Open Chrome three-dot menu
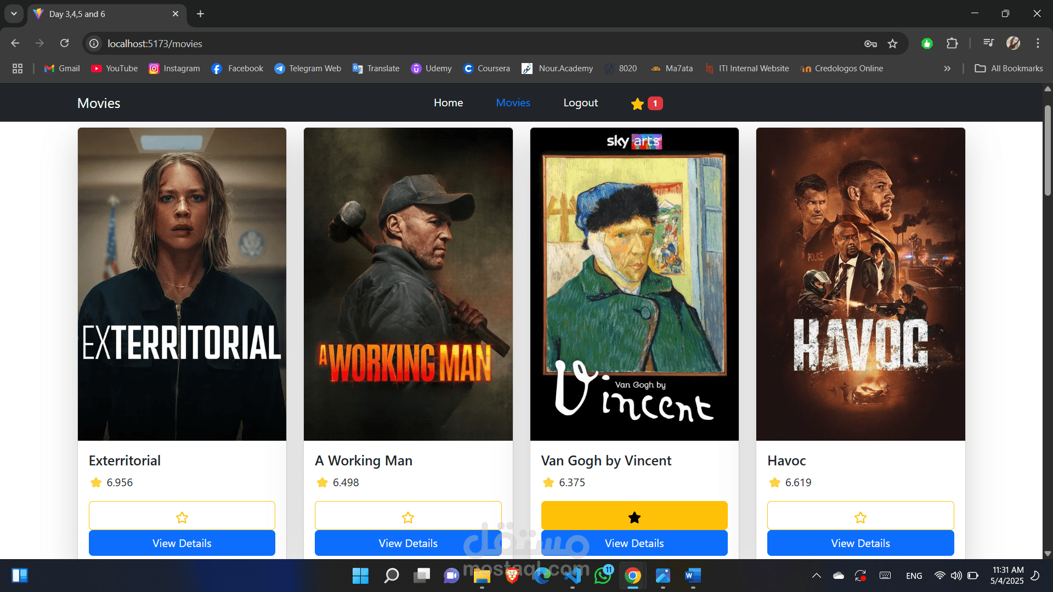The image size is (1053, 592). coord(1037,43)
